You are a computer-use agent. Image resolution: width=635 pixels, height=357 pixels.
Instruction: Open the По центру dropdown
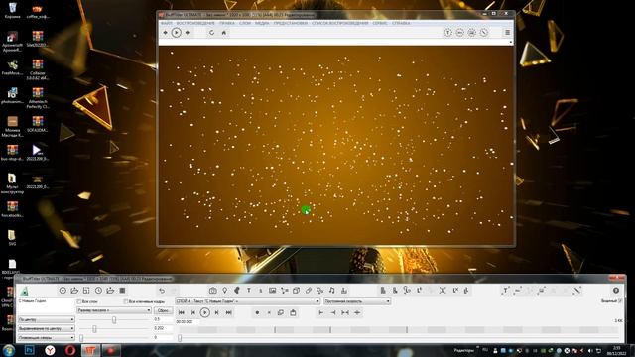(x=47, y=319)
